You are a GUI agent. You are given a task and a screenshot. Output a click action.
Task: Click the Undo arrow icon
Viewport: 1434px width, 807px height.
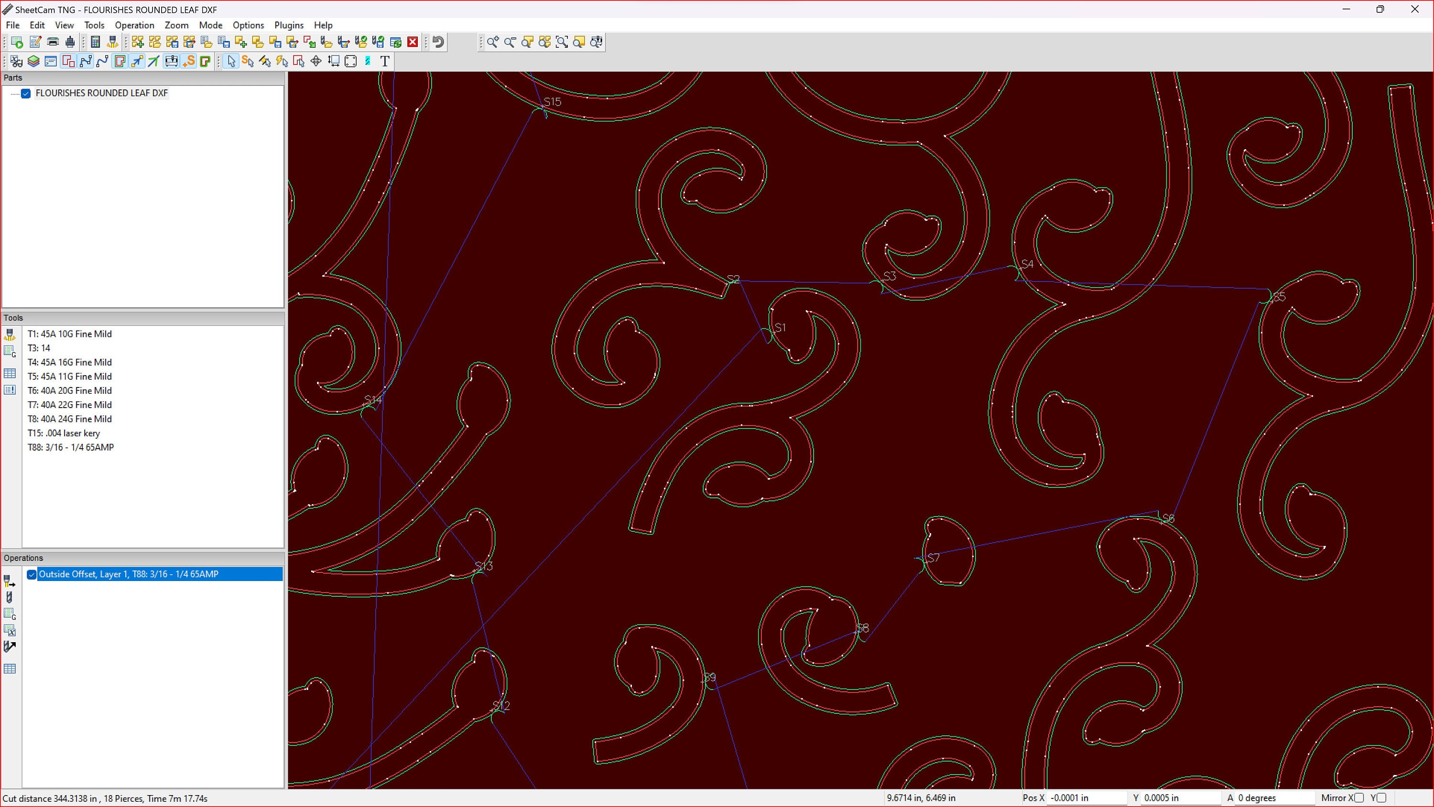[437, 42]
